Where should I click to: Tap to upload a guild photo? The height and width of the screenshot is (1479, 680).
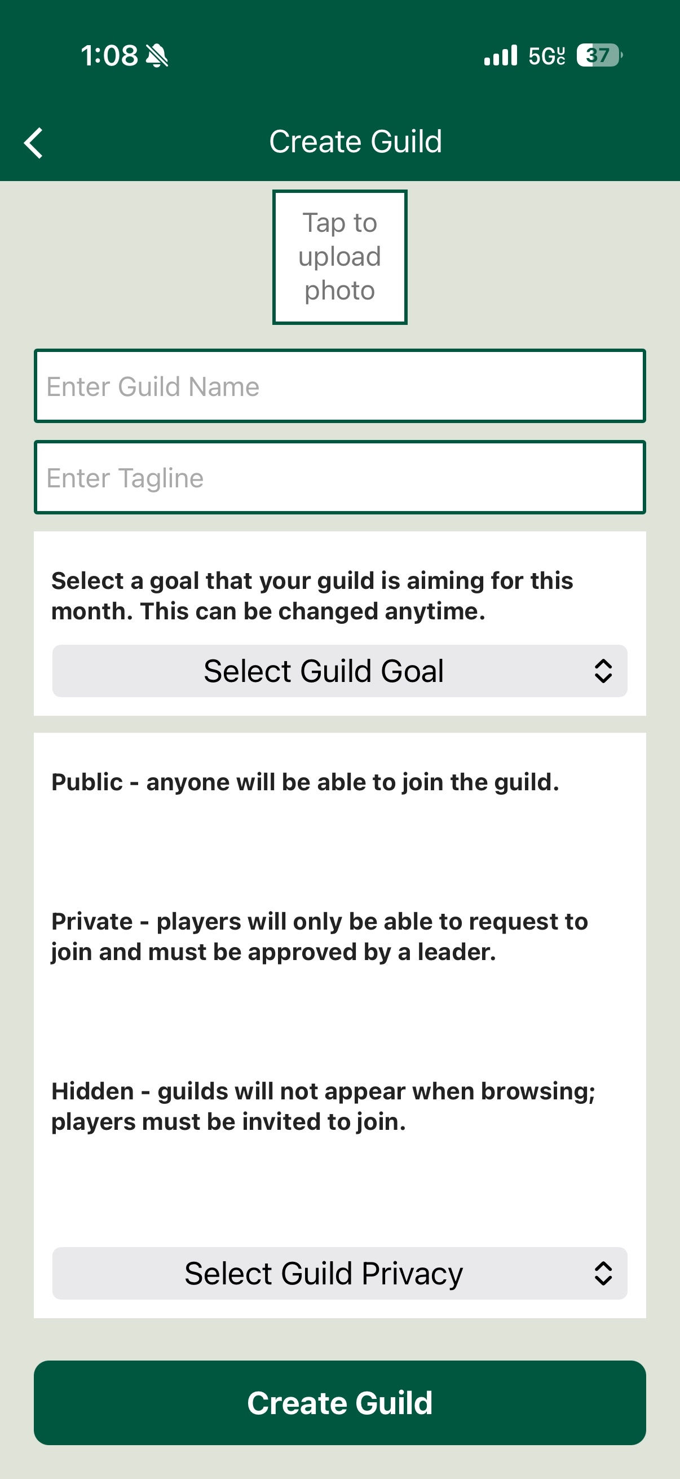click(339, 257)
